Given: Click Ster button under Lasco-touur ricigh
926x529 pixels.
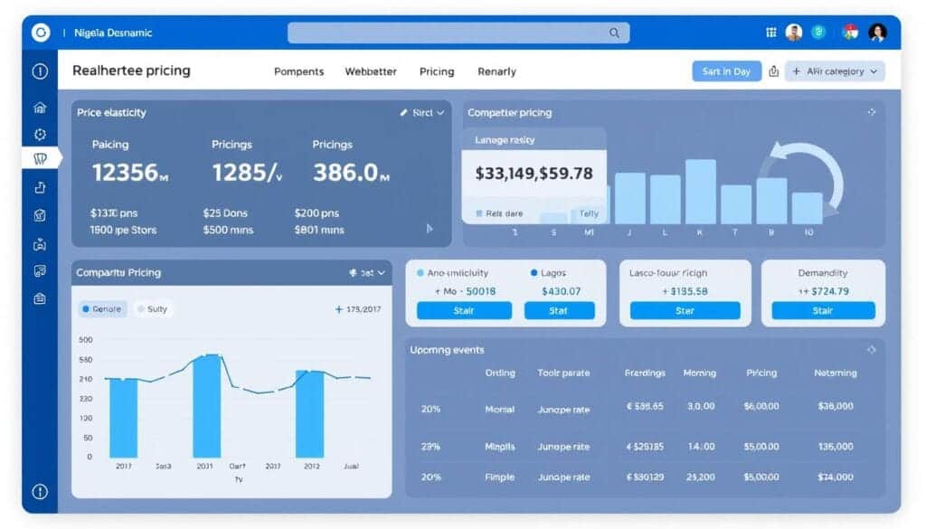Looking at the screenshot, I should 685,310.
